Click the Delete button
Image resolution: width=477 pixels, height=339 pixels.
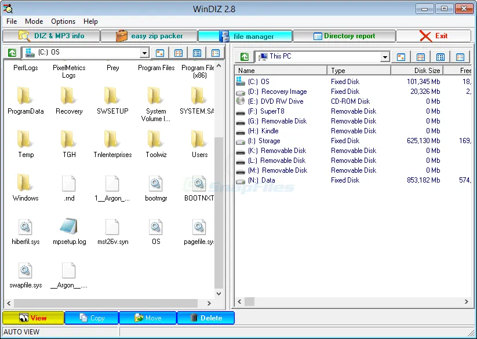pyautogui.click(x=205, y=318)
